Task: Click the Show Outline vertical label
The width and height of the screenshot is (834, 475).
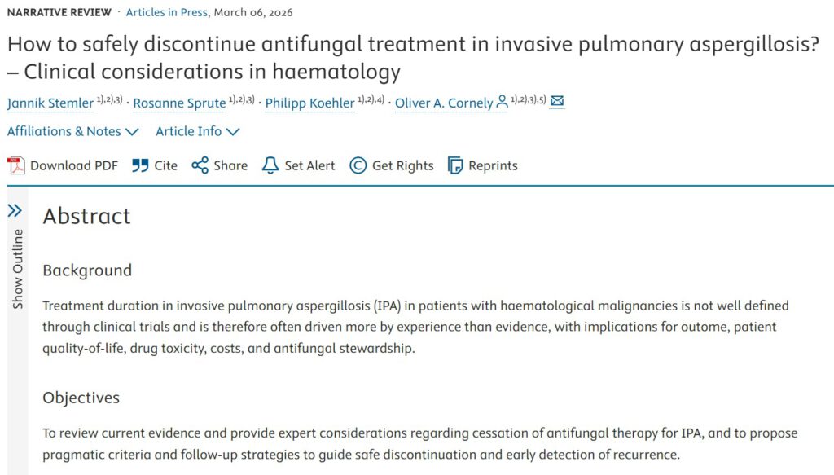Action: [17, 269]
